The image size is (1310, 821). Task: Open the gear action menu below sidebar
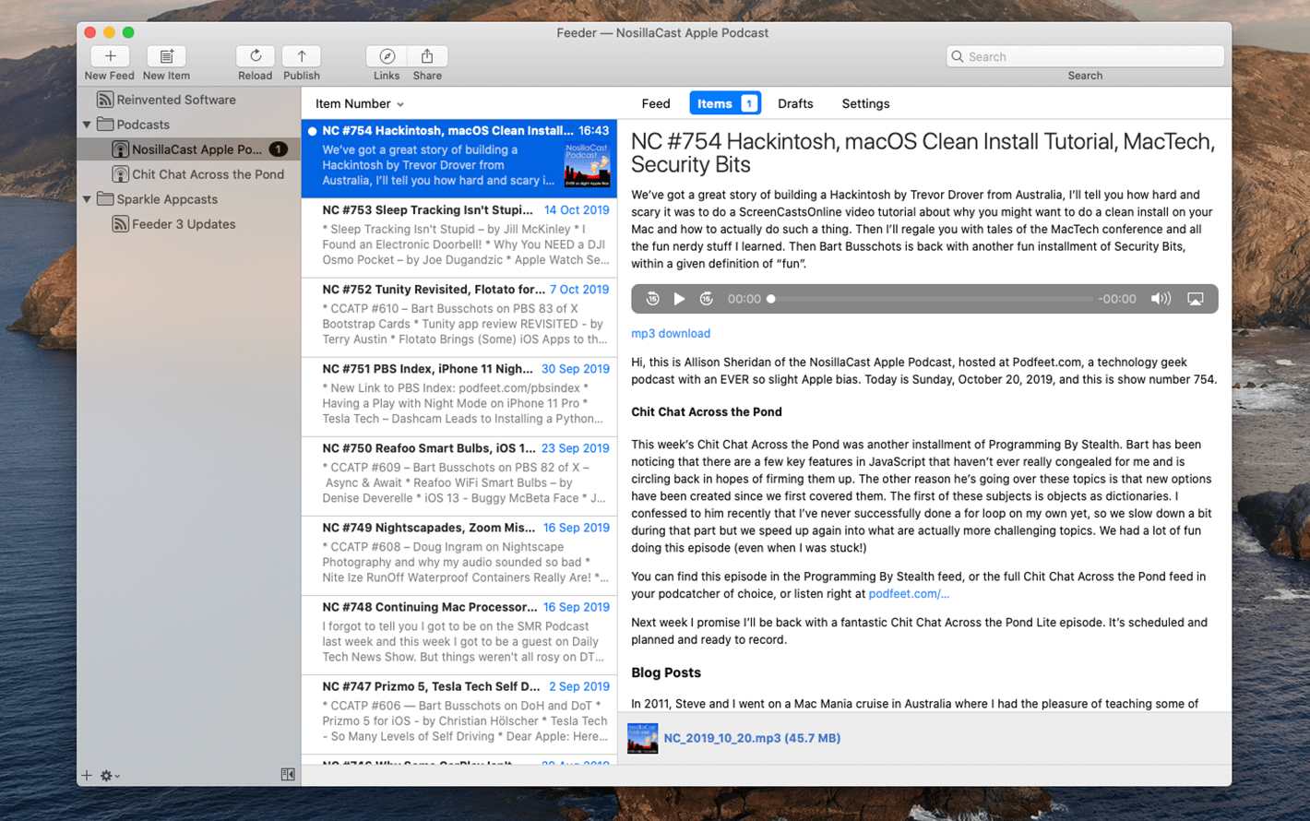pyautogui.click(x=110, y=776)
